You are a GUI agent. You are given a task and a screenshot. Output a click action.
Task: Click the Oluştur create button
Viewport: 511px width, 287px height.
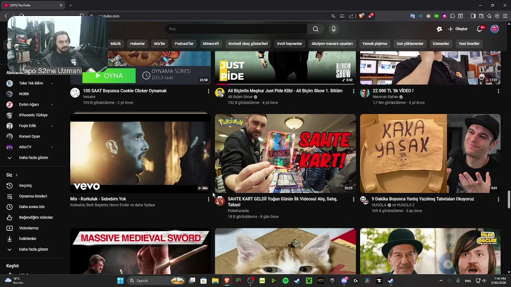pos(458,29)
